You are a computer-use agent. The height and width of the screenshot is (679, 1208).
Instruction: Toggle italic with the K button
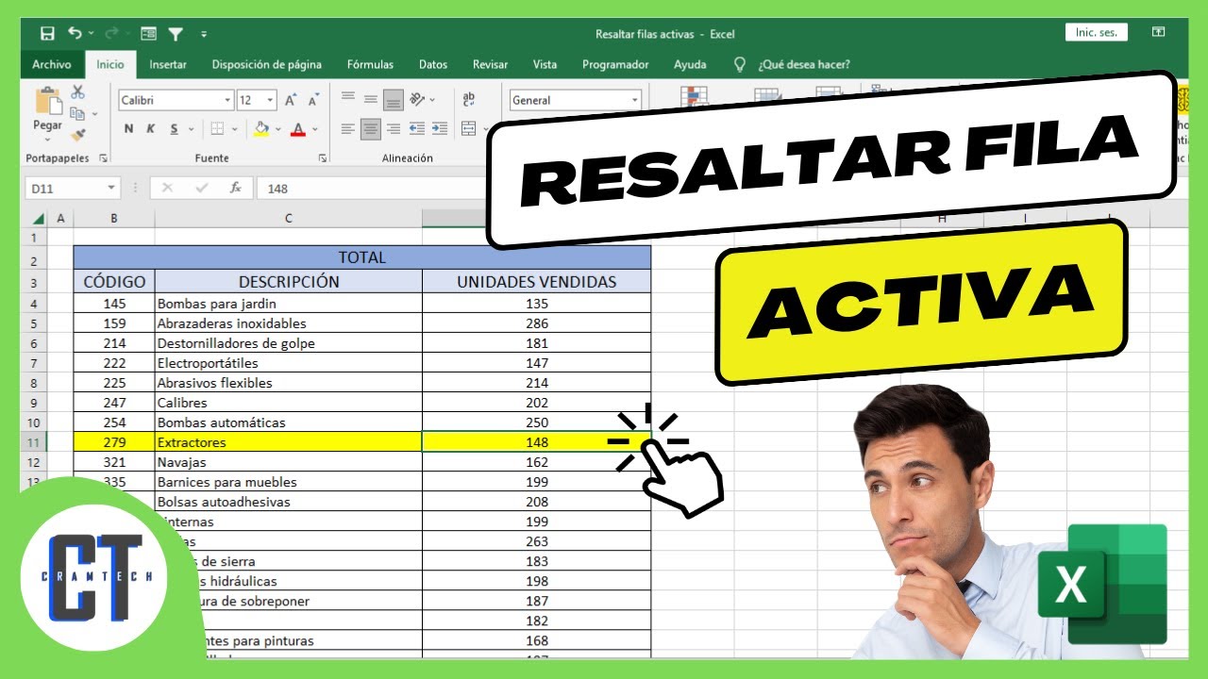pyautogui.click(x=150, y=128)
